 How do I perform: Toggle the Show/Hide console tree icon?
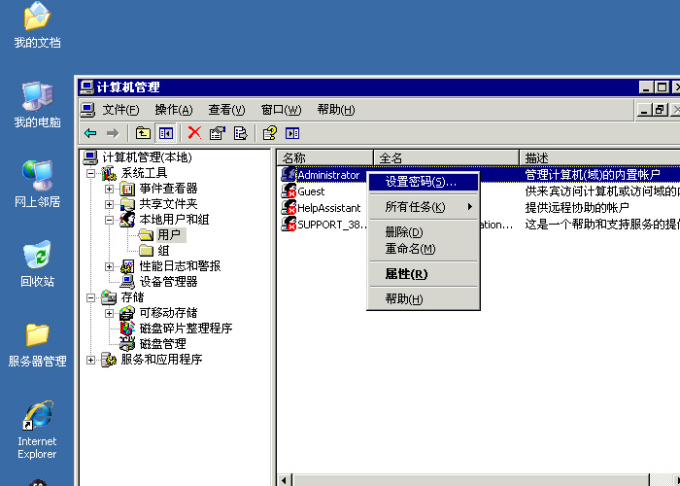pos(166,133)
